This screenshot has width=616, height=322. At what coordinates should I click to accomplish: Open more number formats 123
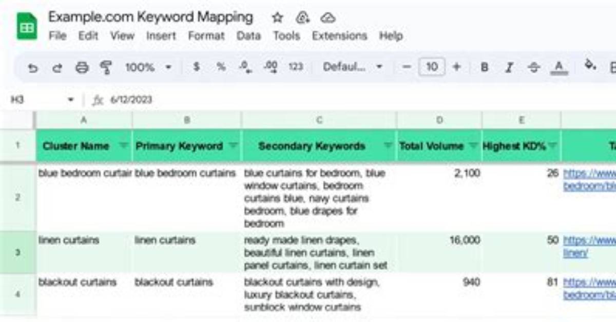[296, 67]
